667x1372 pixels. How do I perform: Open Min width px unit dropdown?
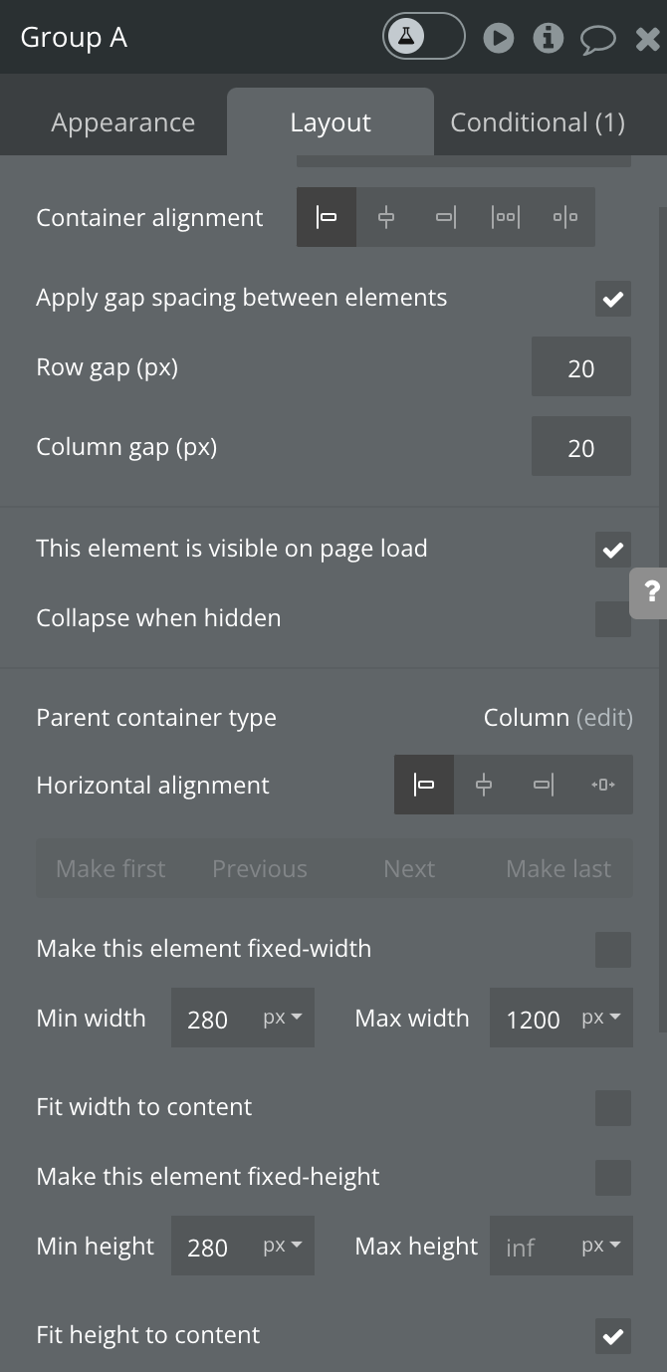click(x=283, y=1019)
